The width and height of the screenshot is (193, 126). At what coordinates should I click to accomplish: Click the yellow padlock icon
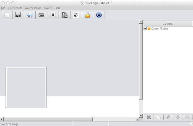point(87,15)
